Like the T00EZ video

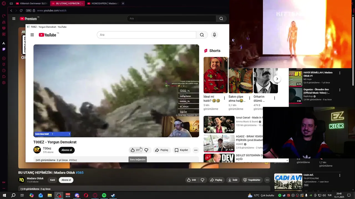click(135, 150)
